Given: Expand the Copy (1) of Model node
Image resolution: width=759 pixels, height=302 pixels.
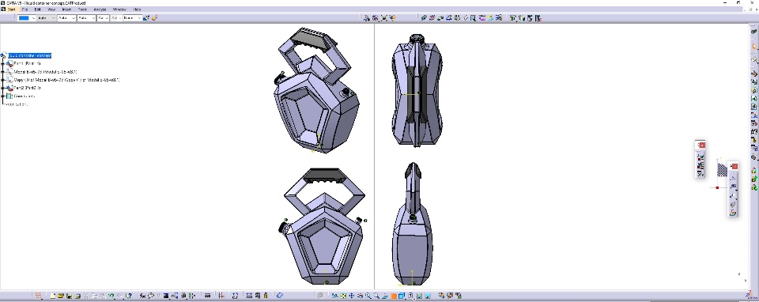Looking at the screenshot, I should point(3,79).
